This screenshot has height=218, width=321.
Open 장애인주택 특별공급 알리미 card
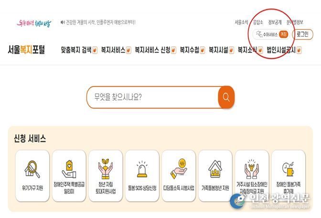[69, 175]
